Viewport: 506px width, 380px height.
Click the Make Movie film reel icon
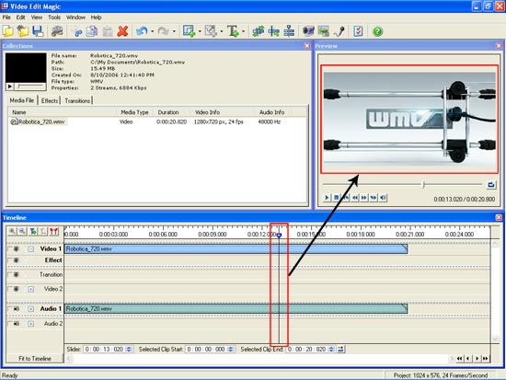tap(57, 31)
